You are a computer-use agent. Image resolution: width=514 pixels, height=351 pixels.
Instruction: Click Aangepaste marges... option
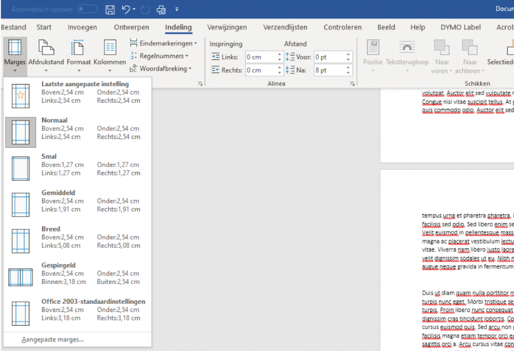coord(52,339)
